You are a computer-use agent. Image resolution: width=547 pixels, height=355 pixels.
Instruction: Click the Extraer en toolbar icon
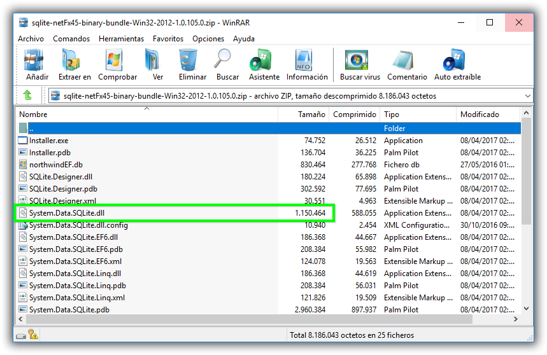[71, 60]
